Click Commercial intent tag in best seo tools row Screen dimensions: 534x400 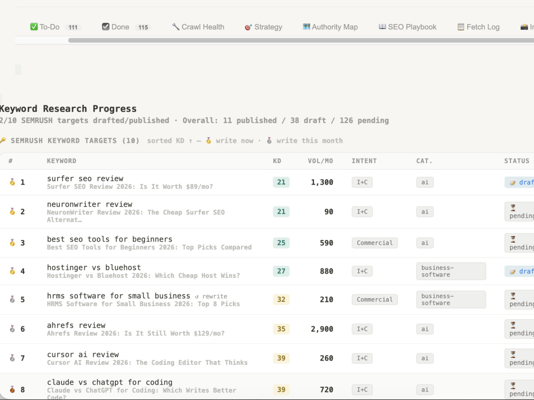click(375, 243)
